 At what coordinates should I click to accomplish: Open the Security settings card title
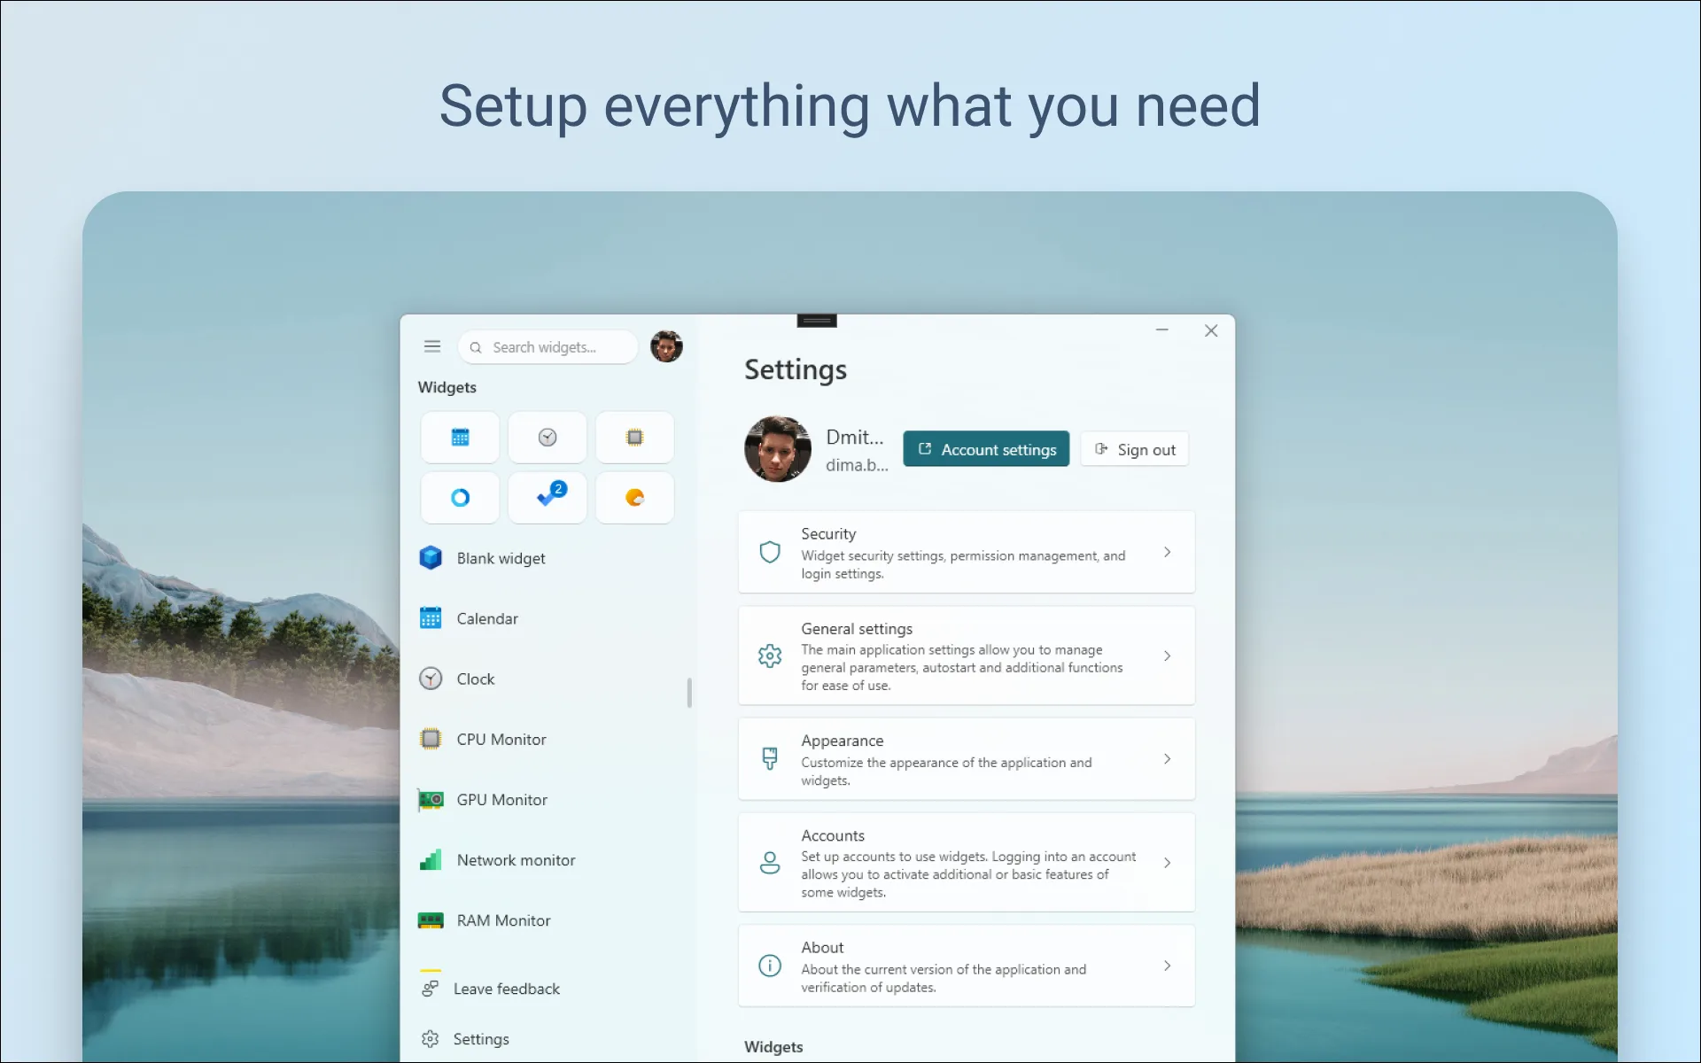tap(828, 534)
